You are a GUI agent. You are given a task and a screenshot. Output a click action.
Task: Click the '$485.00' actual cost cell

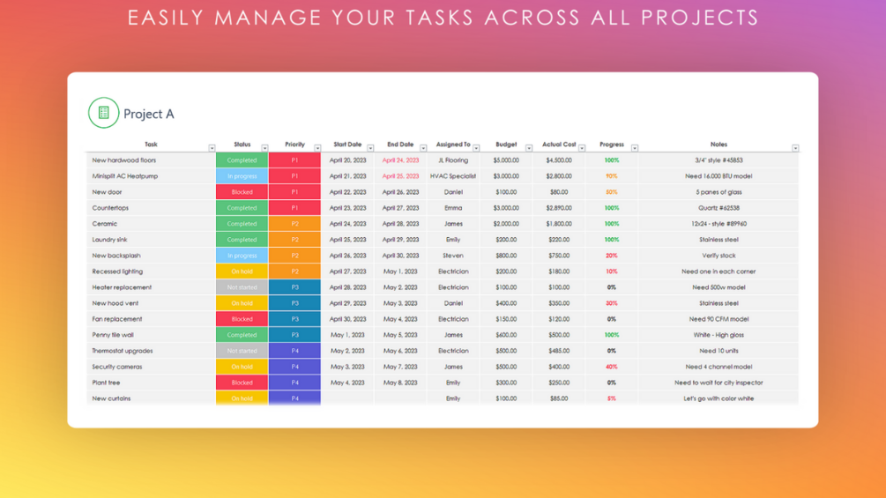(559, 351)
